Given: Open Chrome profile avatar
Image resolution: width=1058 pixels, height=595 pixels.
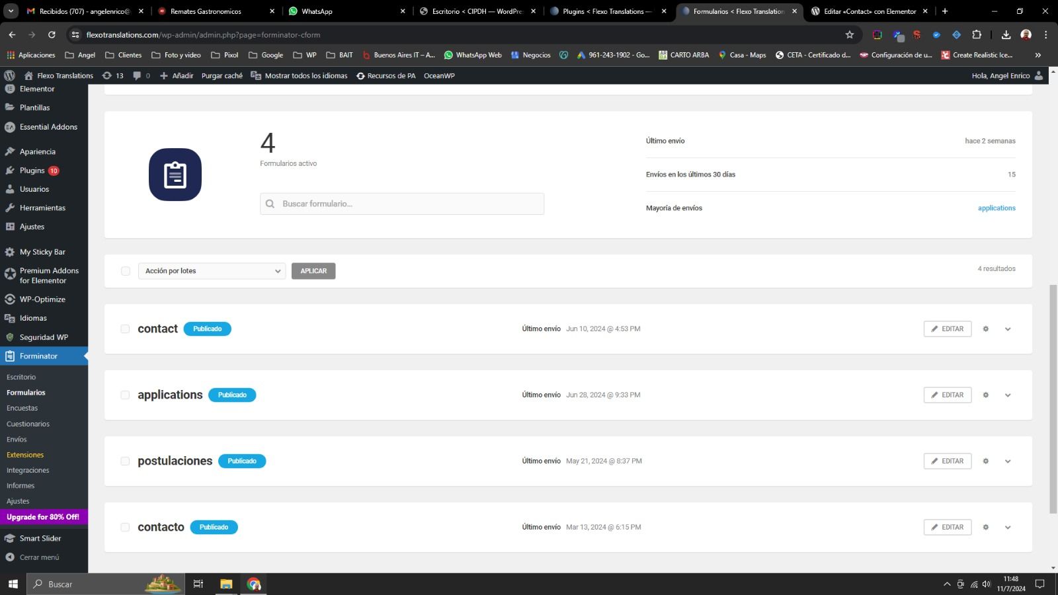Looking at the screenshot, I should [x=1026, y=34].
